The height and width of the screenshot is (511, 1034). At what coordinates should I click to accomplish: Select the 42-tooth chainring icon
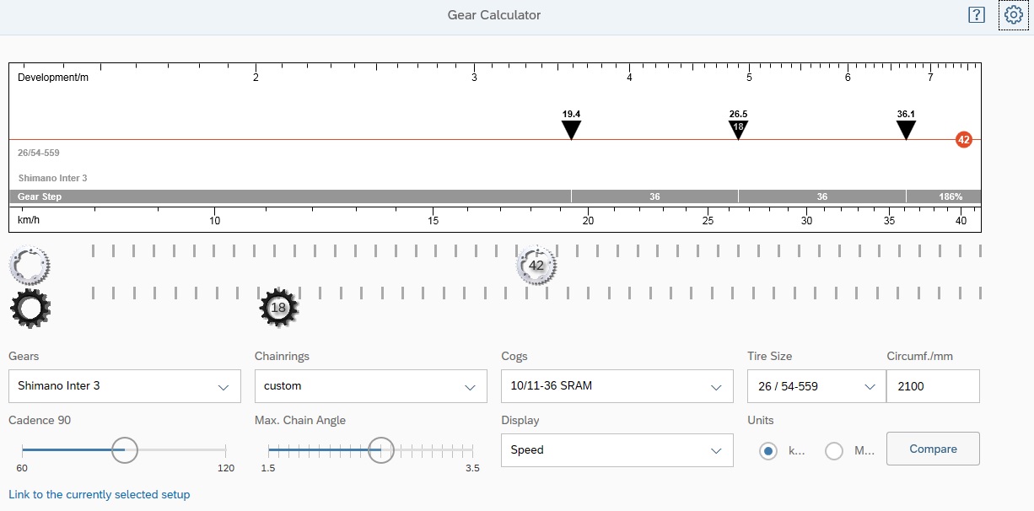click(536, 266)
